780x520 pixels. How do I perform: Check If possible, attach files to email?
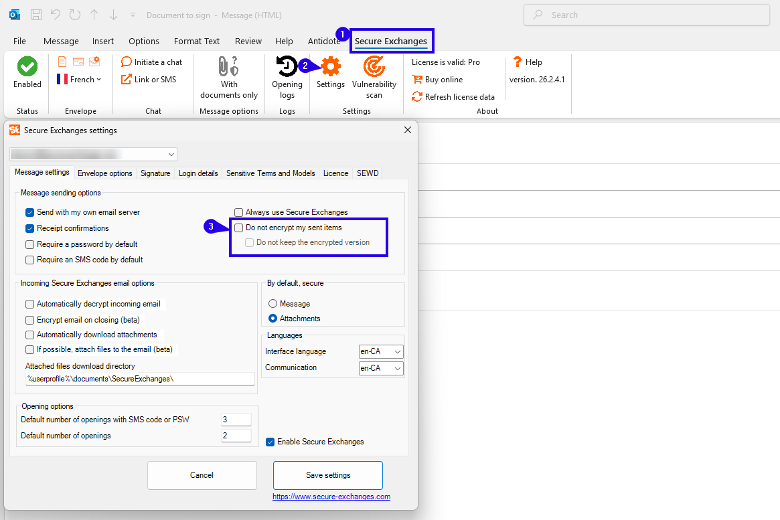click(30, 349)
